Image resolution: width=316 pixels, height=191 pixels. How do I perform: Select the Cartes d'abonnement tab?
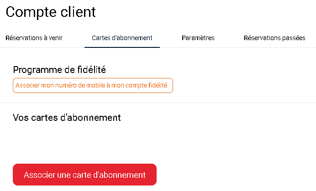pyautogui.click(x=122, y=38)
